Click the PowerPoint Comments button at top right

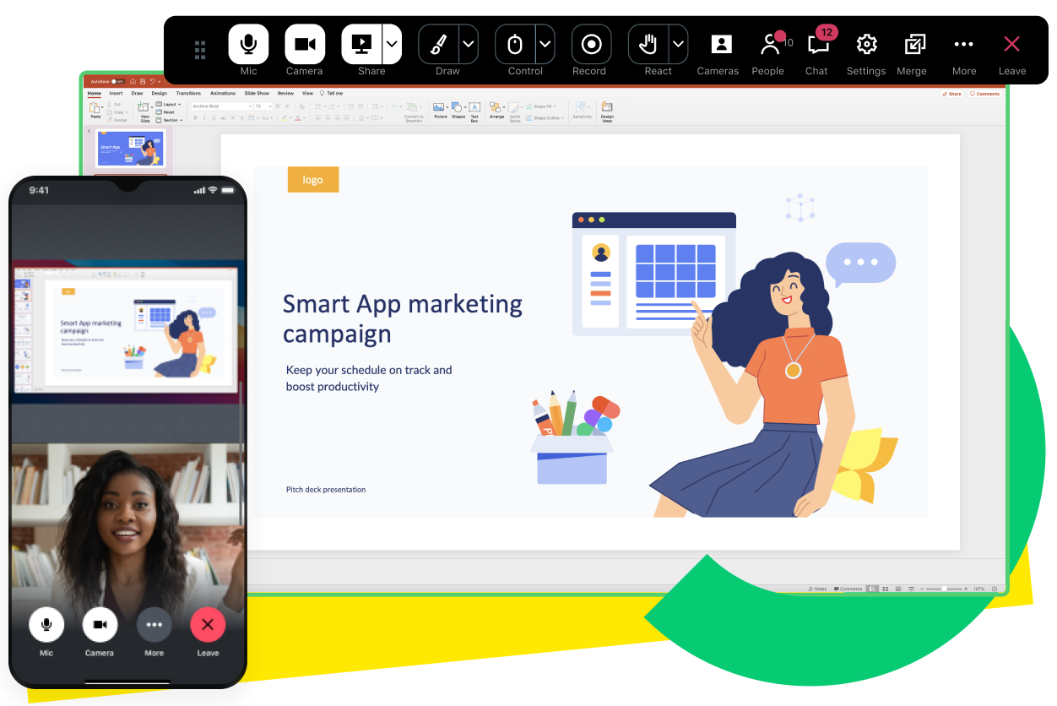coord(984,94)
